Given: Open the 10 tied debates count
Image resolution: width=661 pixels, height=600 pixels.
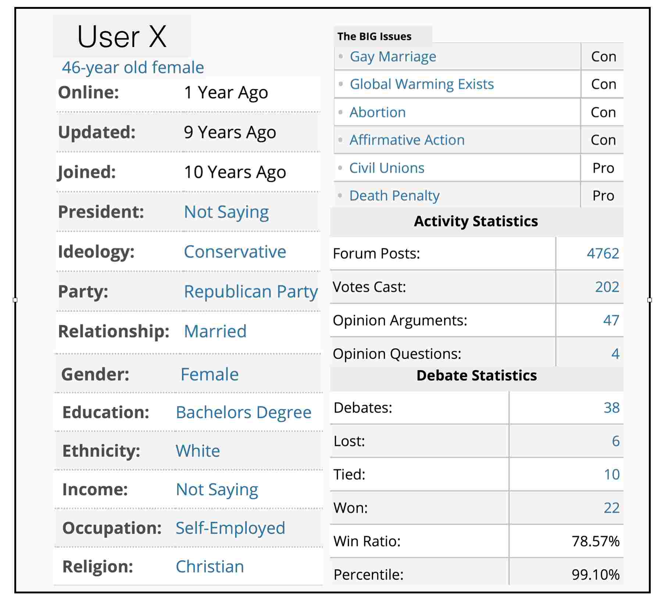Looking at the screenshot, I should click(x=612, y=474).
